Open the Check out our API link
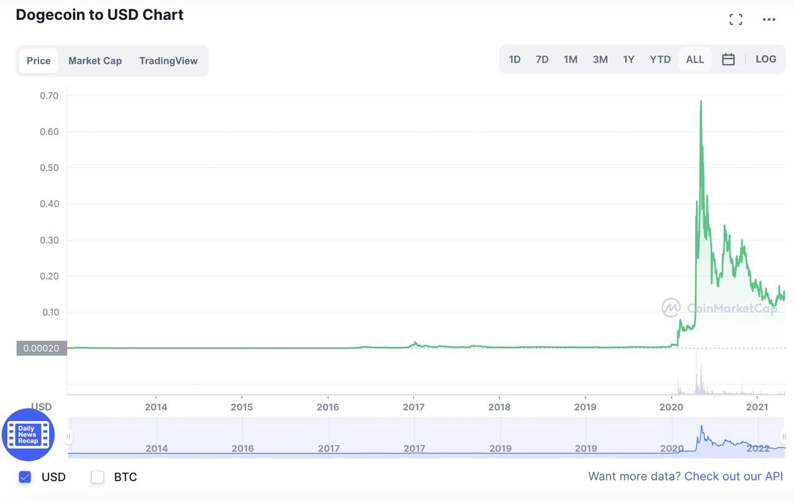Viewport: 794px width, 501px height. click(734, 476)
